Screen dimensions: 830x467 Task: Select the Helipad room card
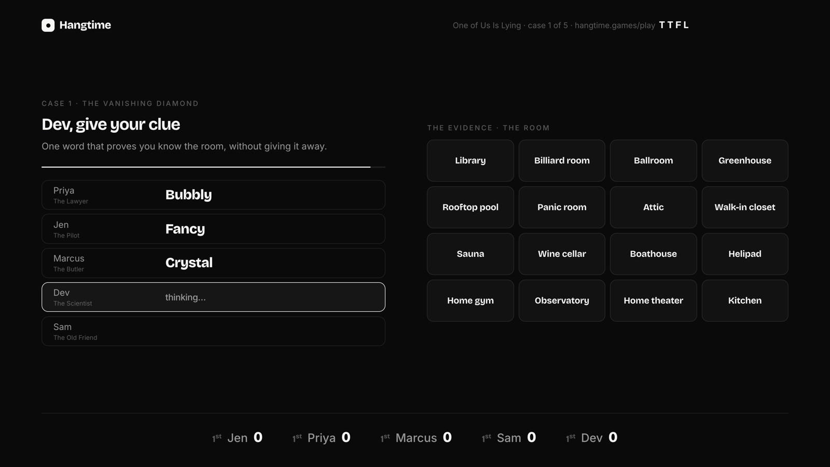point(745,254)
